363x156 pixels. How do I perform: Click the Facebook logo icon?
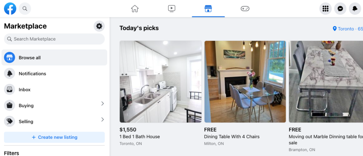click(x=10, y=9)
